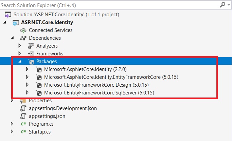Click icon of Microsoft.AspNetCore.Identity (2.2.0)
The height and width of the screenshot is (141, 232).
tap(39, 70)
